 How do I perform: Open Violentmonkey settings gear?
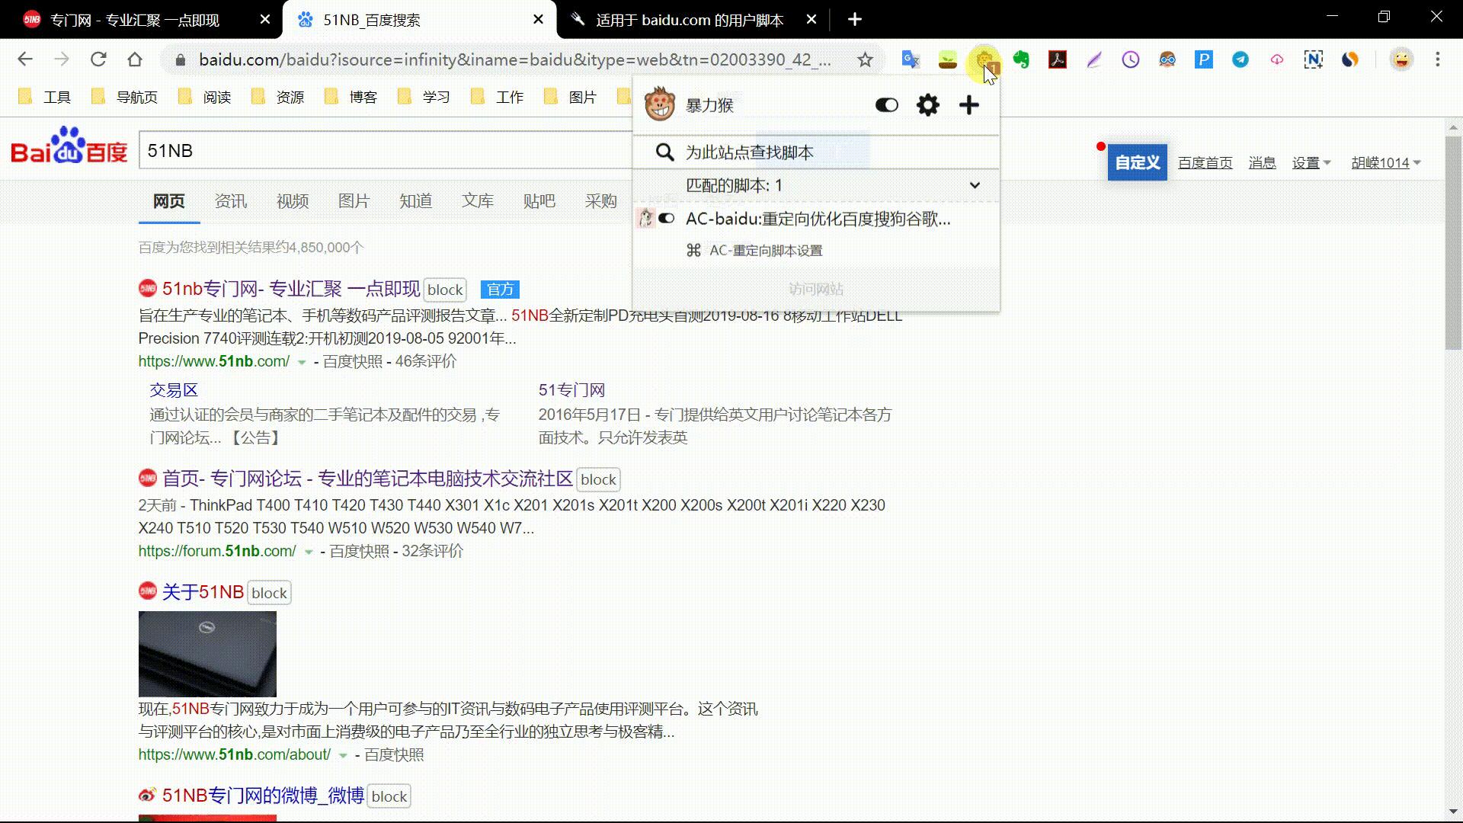pos(927,105)
